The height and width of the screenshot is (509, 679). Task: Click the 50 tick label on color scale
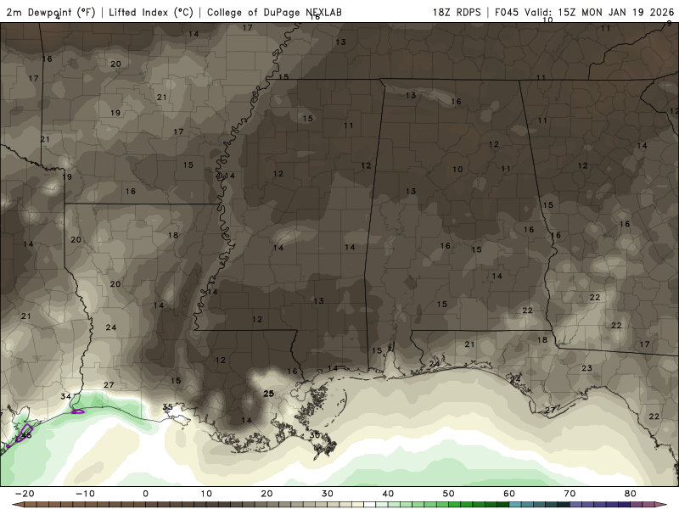(x=449, y=494)
